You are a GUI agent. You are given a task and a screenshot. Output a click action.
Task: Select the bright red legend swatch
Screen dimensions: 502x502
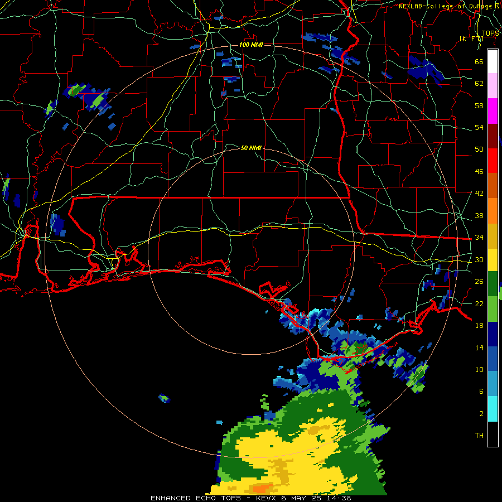pos(493,161)
